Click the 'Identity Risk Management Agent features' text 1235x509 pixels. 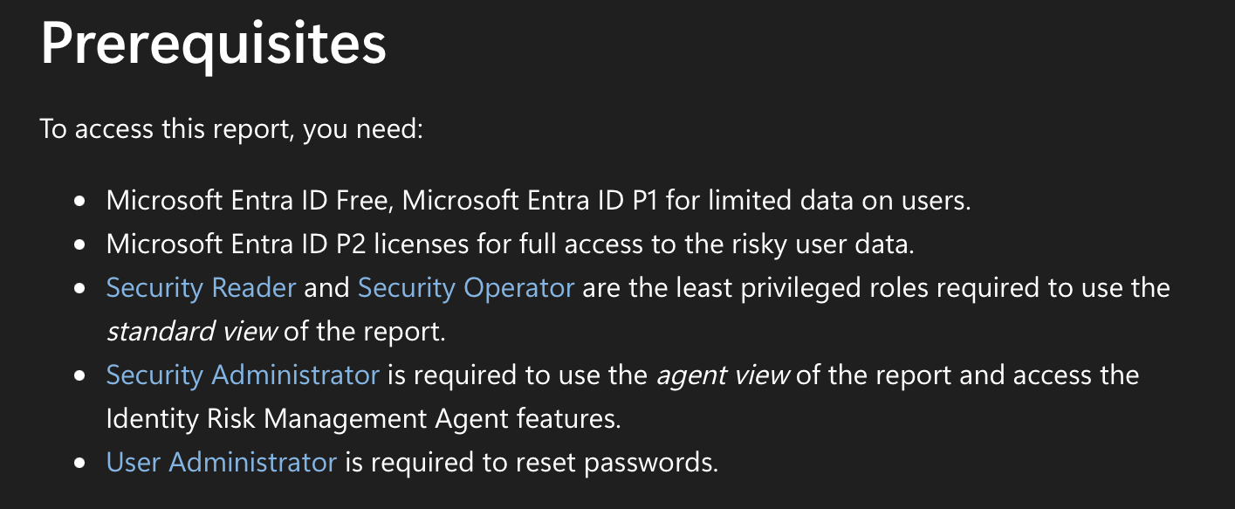[x=363, y=418]
